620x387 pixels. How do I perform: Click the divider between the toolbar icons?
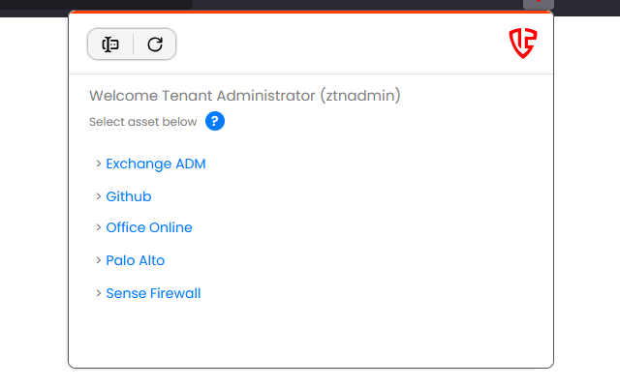133,45
